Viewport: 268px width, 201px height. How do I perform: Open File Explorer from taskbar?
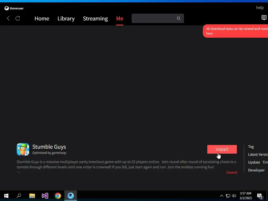pos(32,196)
